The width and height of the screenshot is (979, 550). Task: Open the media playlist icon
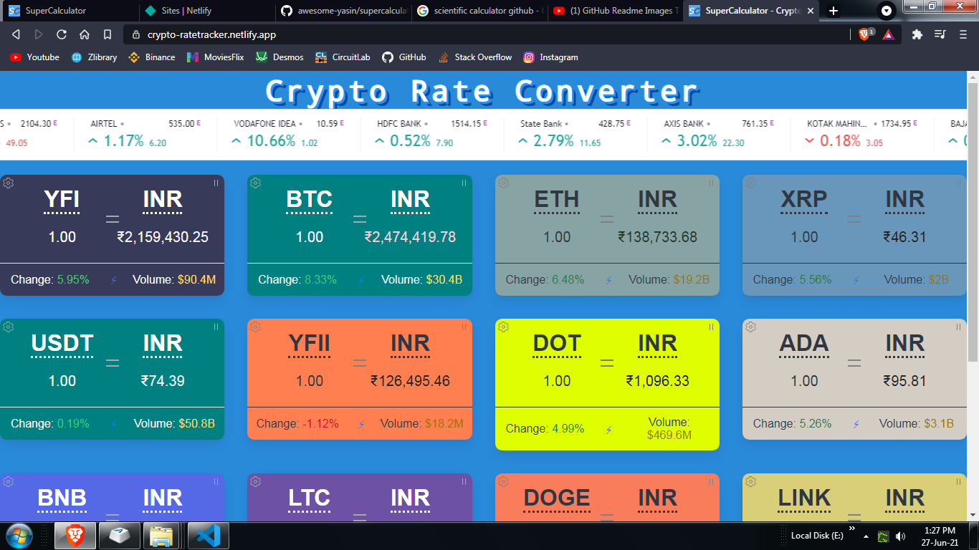pos(940,34)
